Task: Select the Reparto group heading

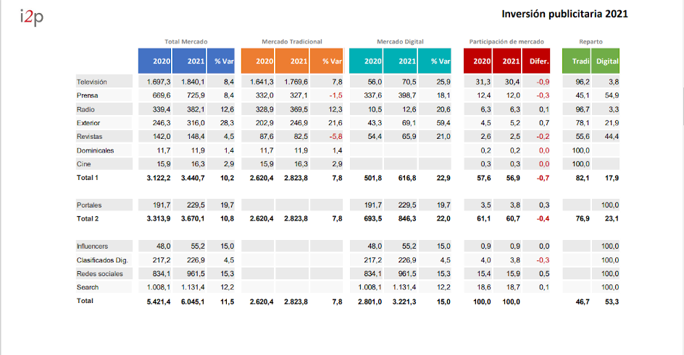Action: point(591,42)
